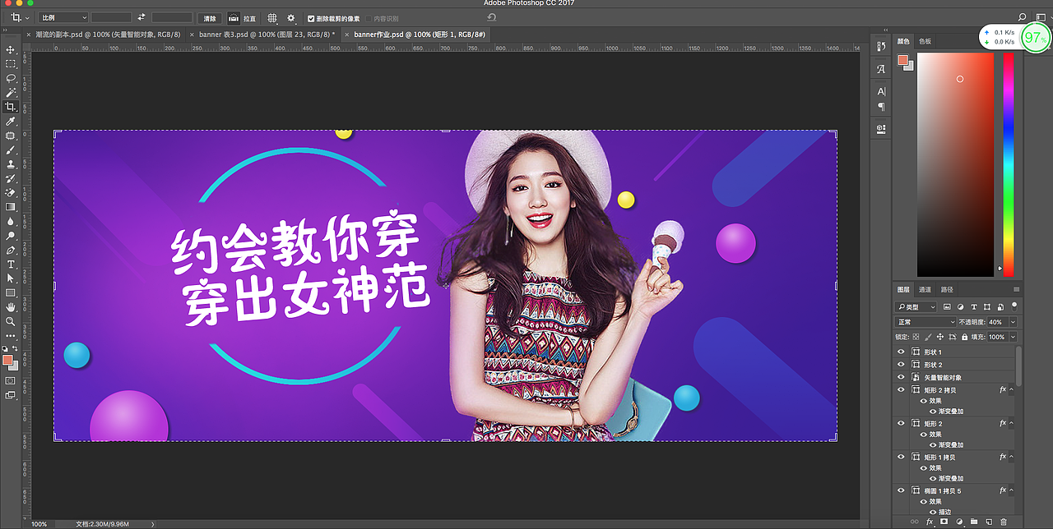Select the Gradient tool
The image size is (1053, 529).
(x=11, y=206)
